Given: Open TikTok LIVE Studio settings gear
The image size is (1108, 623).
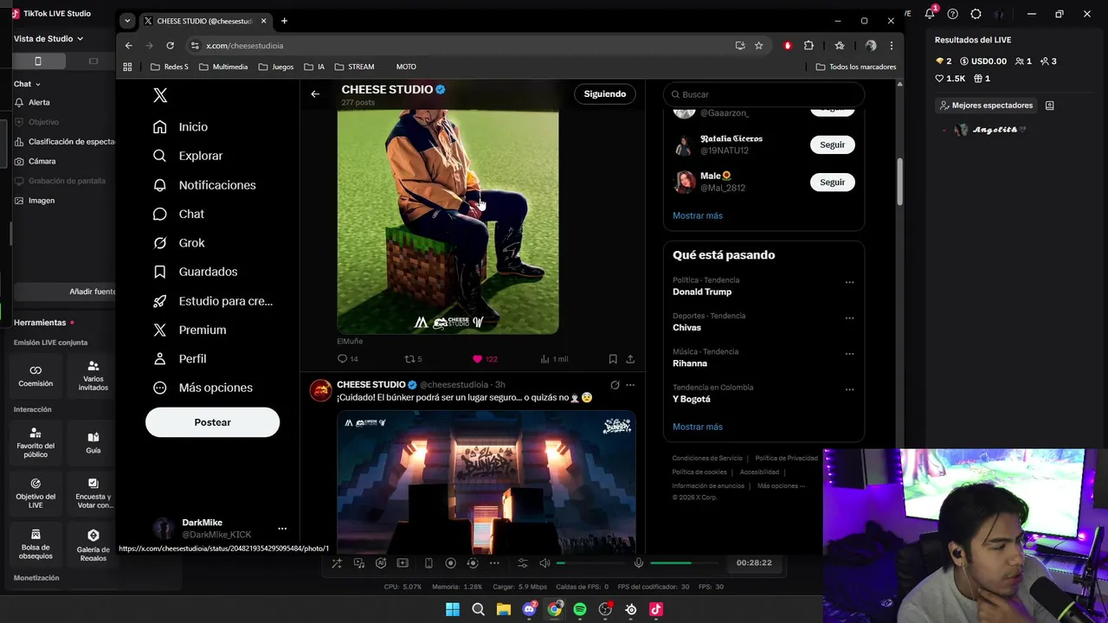Looking at the screenshot, I should pos(976,14).
